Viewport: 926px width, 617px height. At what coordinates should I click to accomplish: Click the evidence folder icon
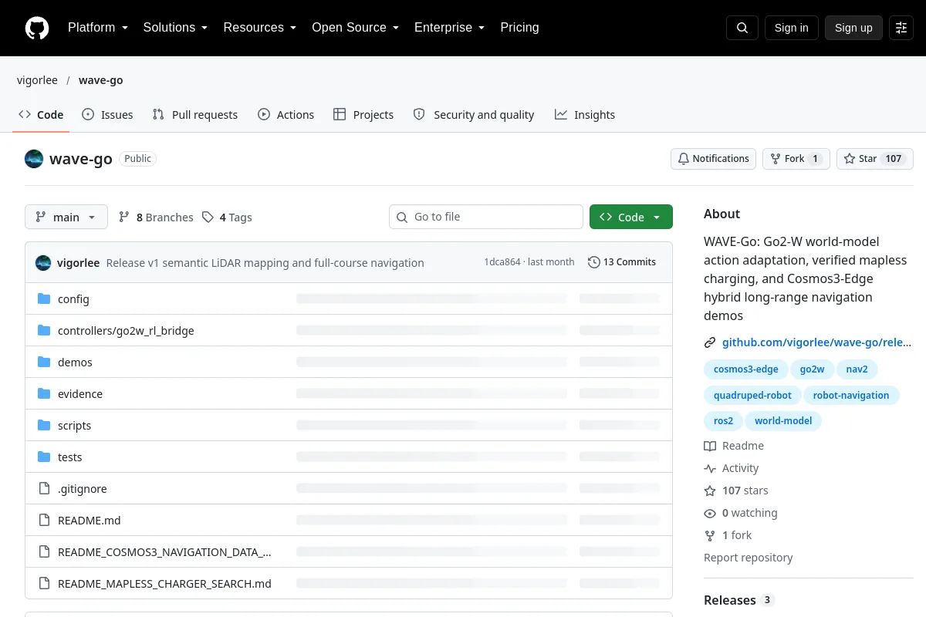click(x=44, y=394)
